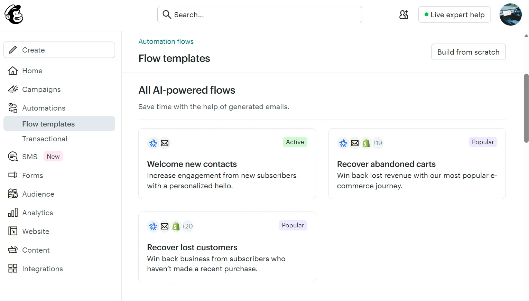Click the Campaigns megaphone icon
The image size is (529, 301).
13,89
